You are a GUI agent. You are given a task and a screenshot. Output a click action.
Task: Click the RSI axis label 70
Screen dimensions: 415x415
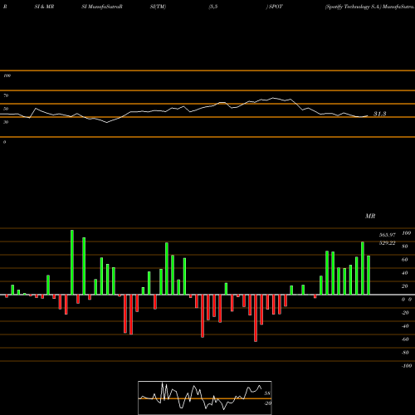(x=6, y=95)
